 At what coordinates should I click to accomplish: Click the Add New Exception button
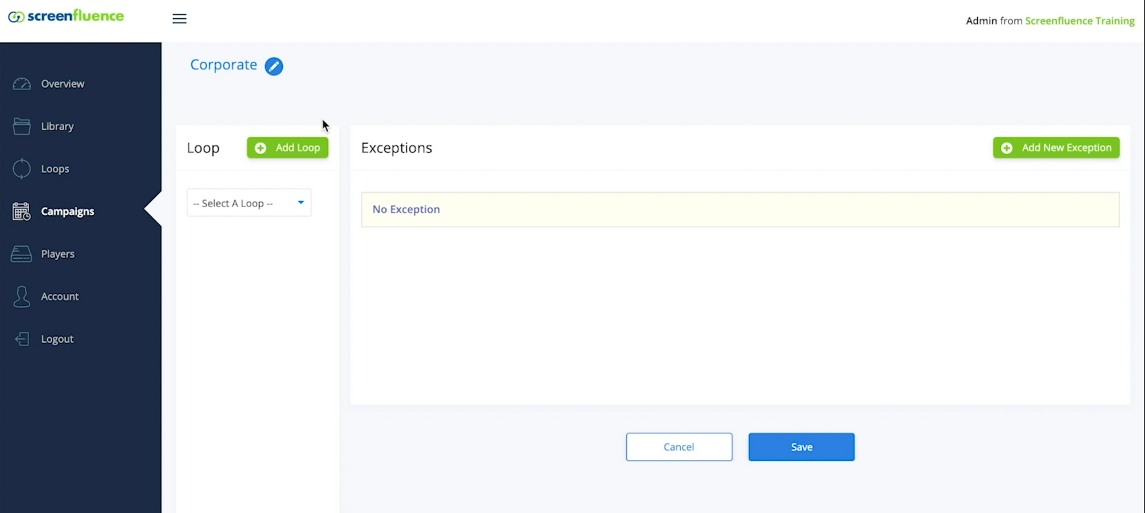click(x=1056, y=148)
